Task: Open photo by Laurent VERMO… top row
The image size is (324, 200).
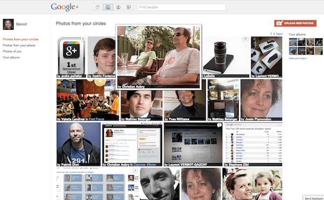Action: click(x=267, y=57)
